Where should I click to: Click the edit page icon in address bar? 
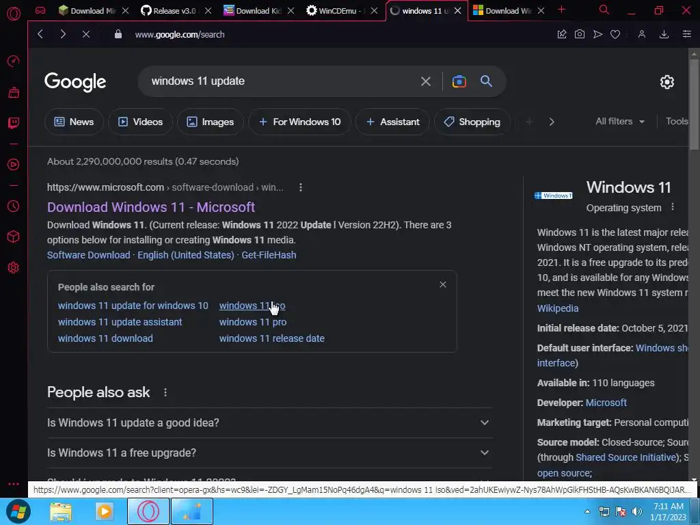pyautogui.click(x=562, y=34)
